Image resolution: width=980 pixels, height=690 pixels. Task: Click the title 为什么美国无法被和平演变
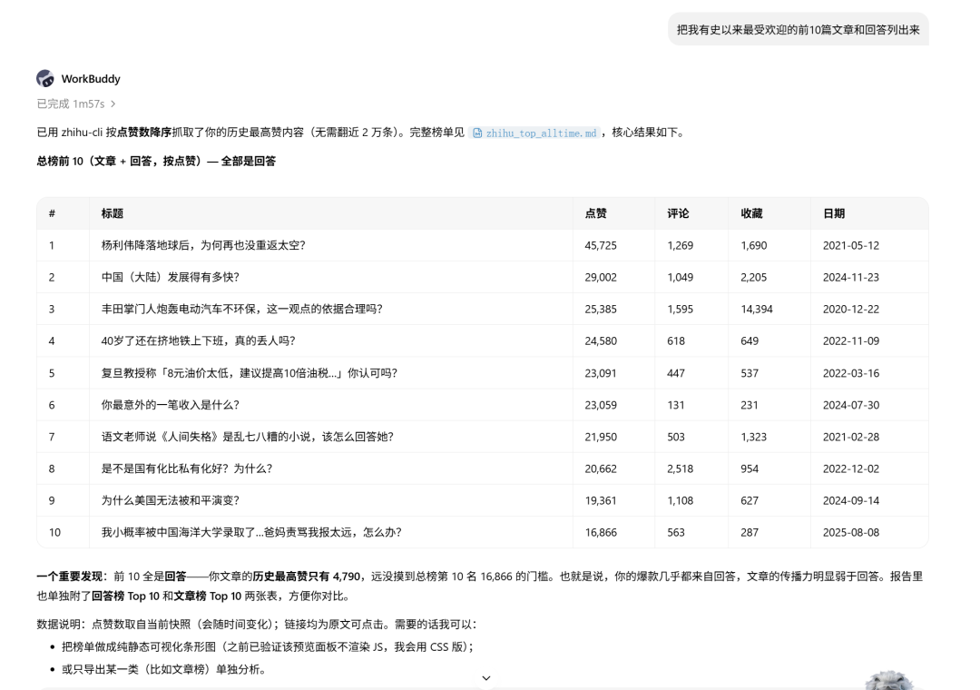point(171,500)
